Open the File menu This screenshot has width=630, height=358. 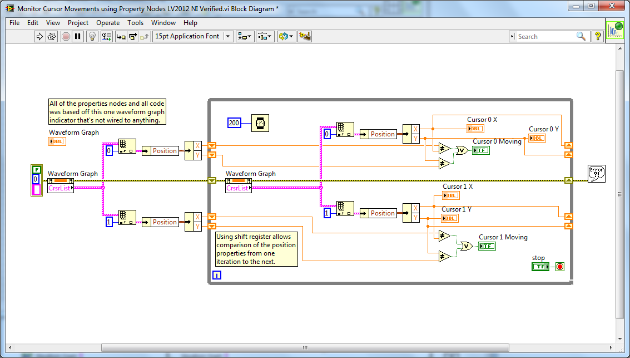point(14,23)
